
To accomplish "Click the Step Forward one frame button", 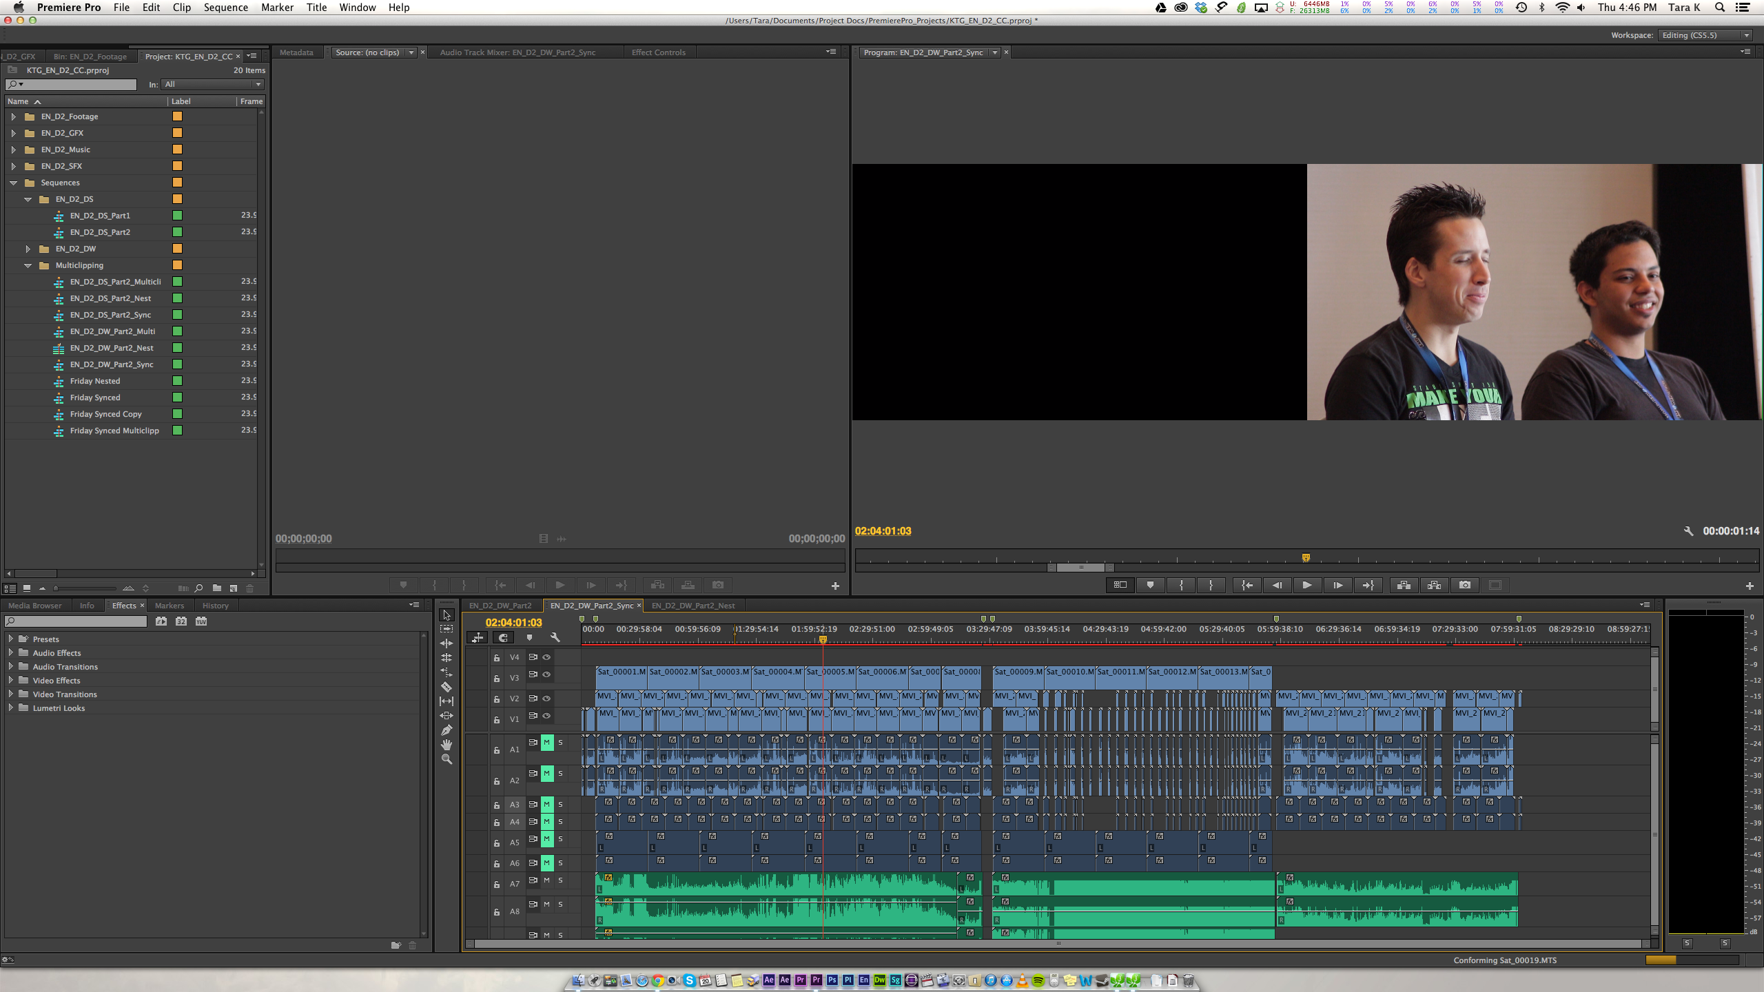I will tap(1335, 585).
